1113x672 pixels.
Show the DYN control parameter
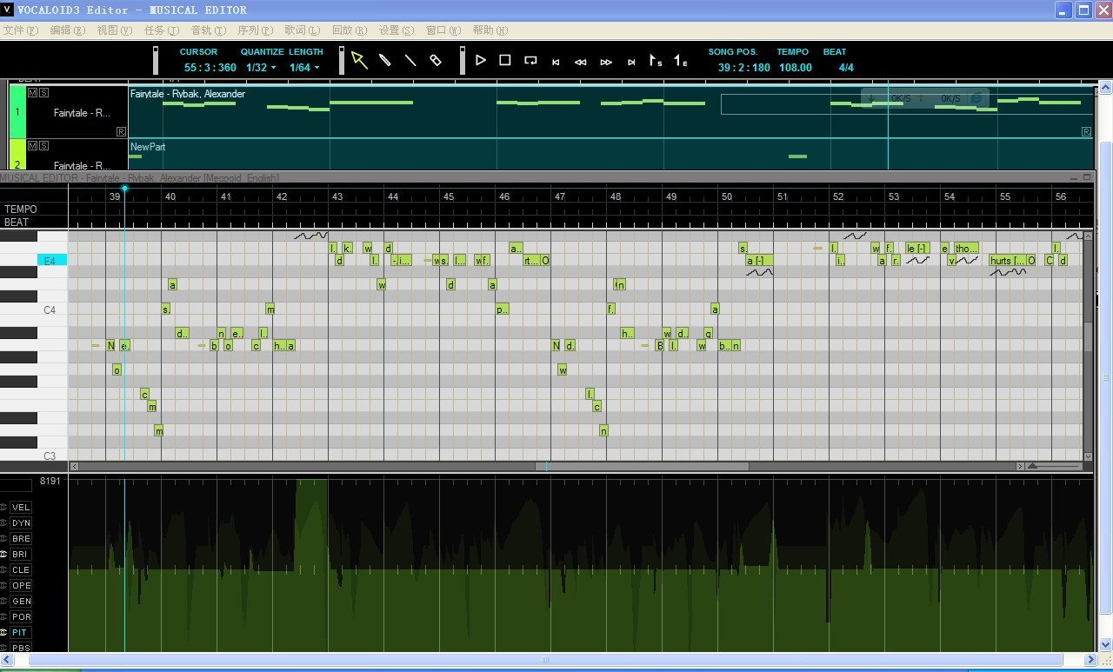pyautogui.click(x=21, y=523)
